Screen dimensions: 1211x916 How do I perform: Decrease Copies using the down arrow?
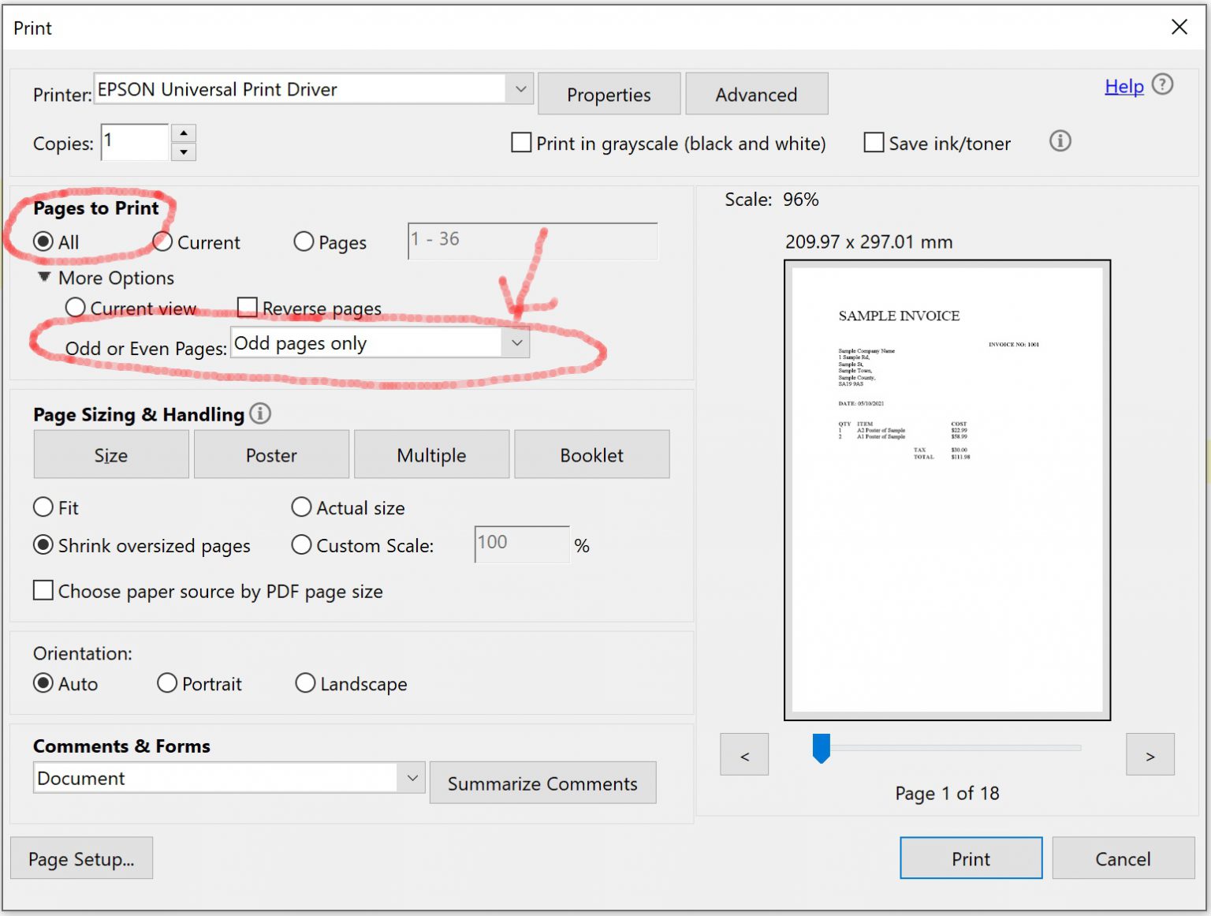(184, 151)
